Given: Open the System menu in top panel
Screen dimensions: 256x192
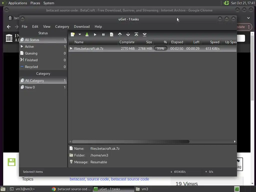Looking at the screenshot, I should click(49, 3).
